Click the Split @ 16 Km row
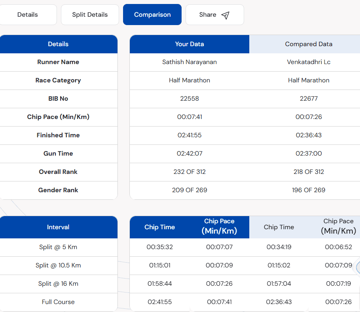360x312 pixels. (58, 284)
